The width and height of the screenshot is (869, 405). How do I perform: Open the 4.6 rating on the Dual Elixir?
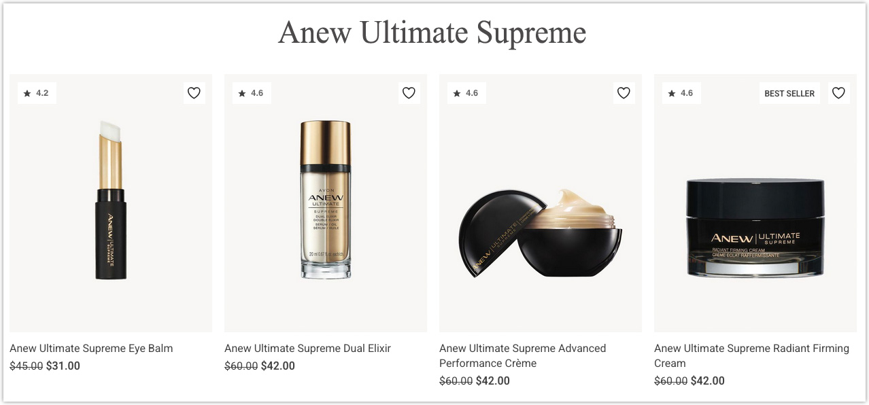tap(252, 92)
